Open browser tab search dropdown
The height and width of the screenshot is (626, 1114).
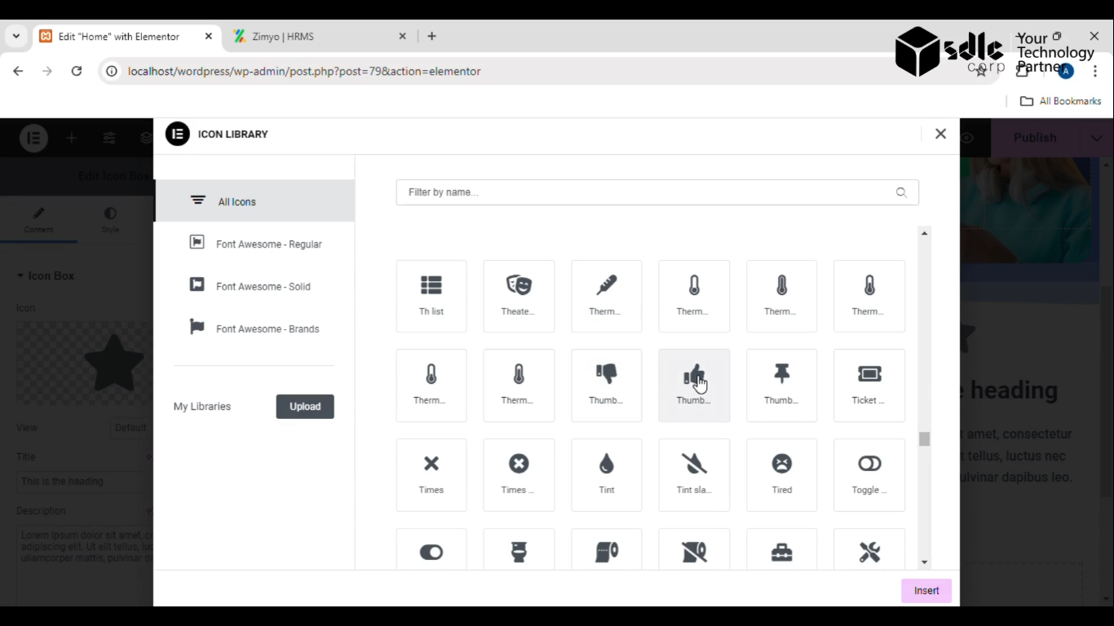click(x=15, y=36)
